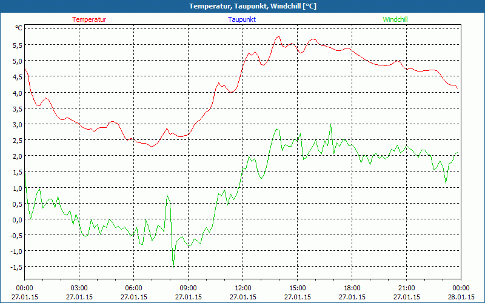Viewport: 485px width, 303px height.
Task: Click the 18:00 time axis label
Action: click(x=352, y=288)
